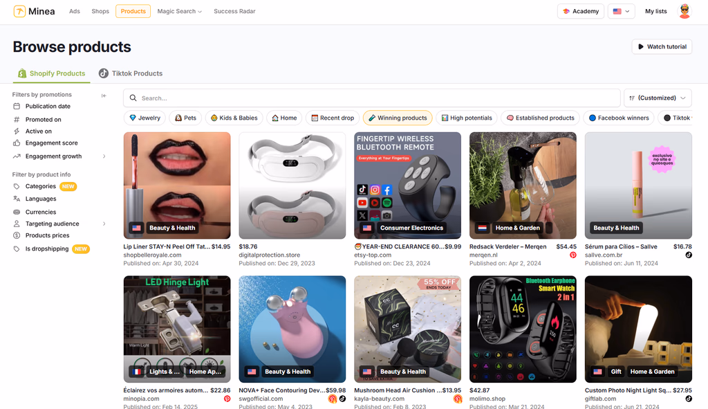The width and height of the screenshot is (708, 409).
Task: Select the Promoted on filter
Action: pos(40,118)
